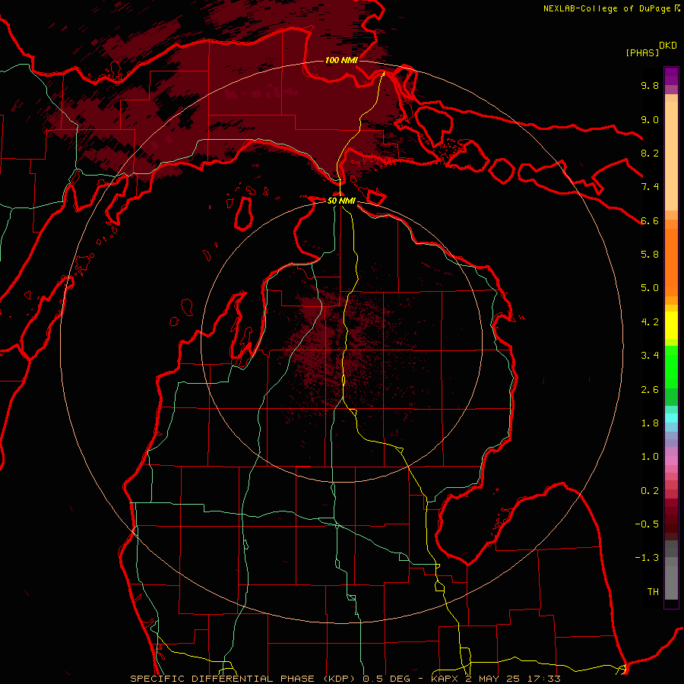The image size is (684, 684).
Task: Click the 8.2 value on the color scale
Action: [650, 154]
